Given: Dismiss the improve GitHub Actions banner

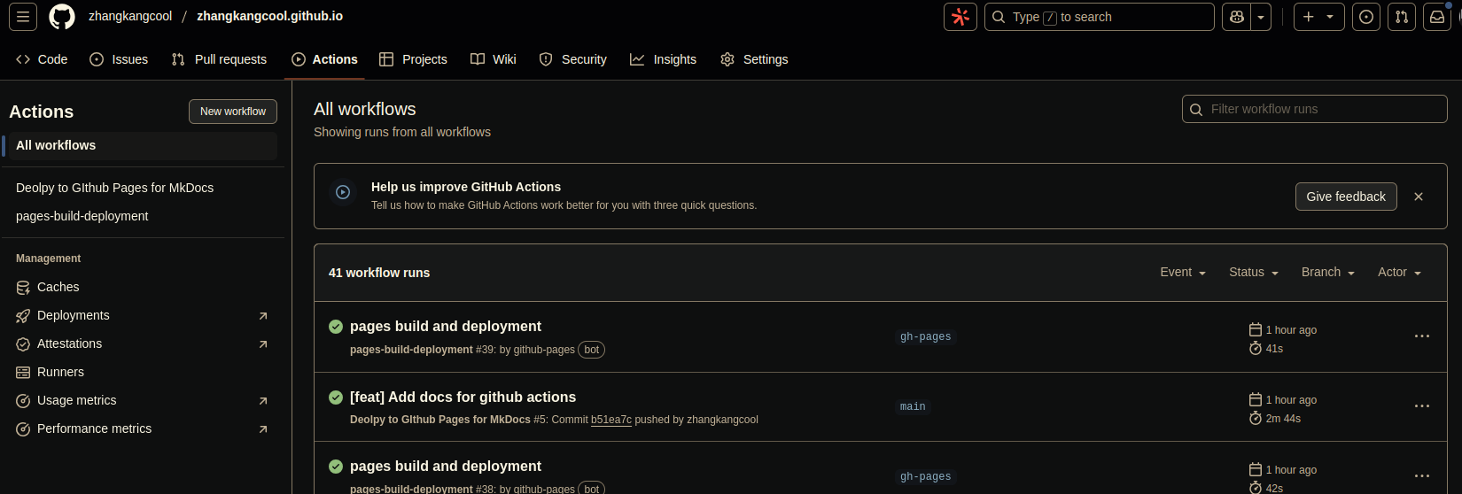Looking at the screenshot, I should [1419, 197].
